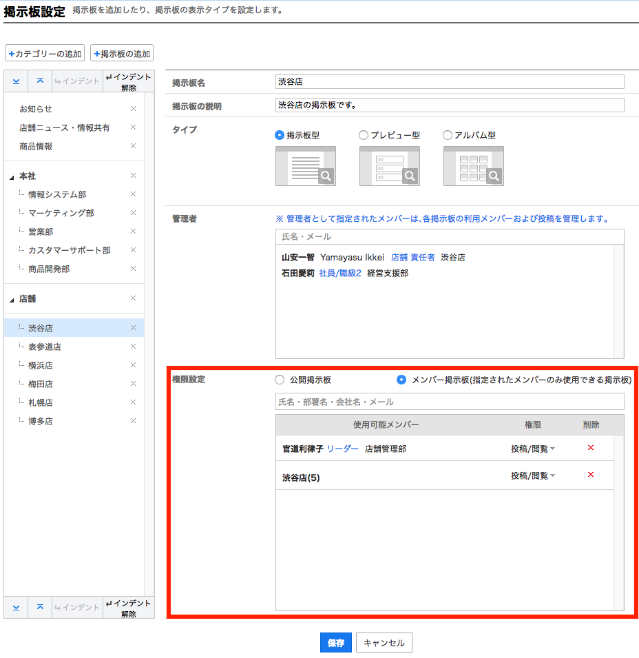Click the X next to マーケティング部
The height and width of the screenshot is (658, 639).
coord(133,213)
